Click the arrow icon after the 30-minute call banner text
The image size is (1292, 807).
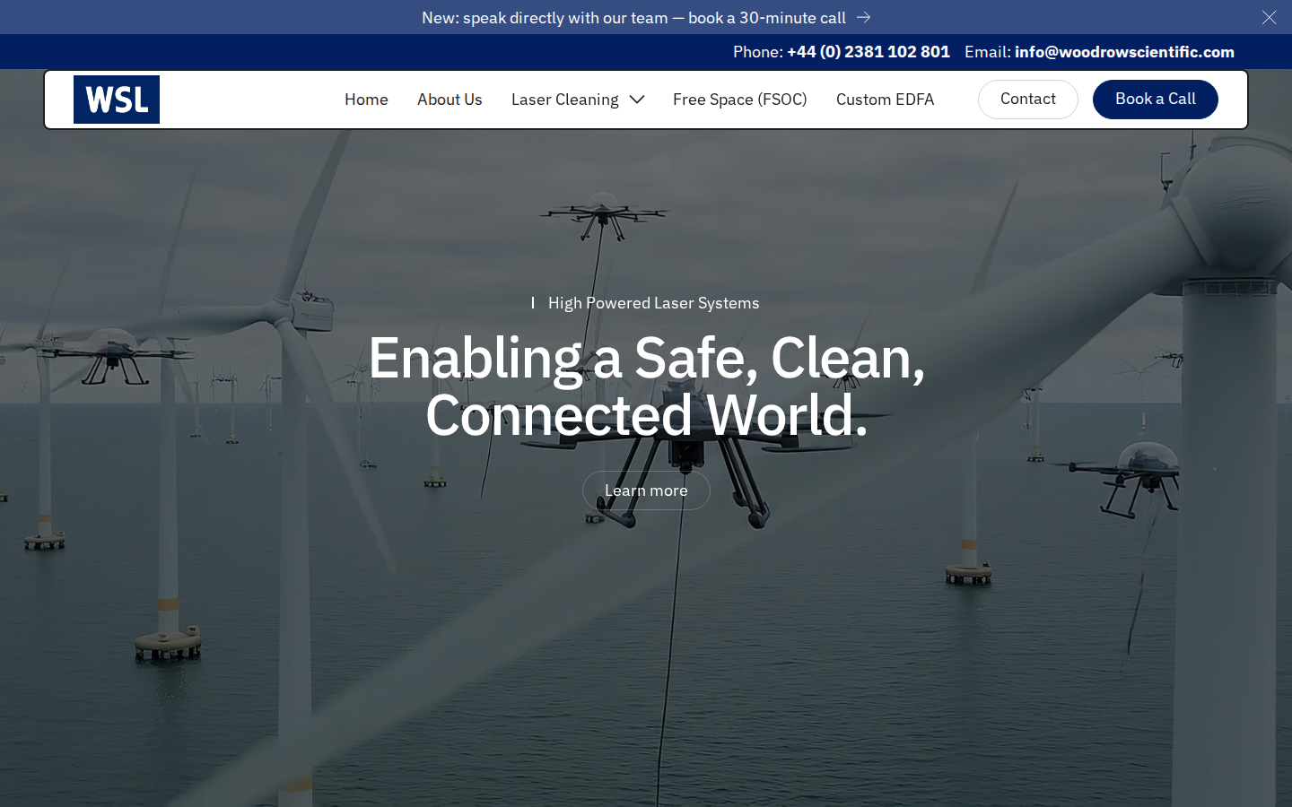[x=863, y=17]
